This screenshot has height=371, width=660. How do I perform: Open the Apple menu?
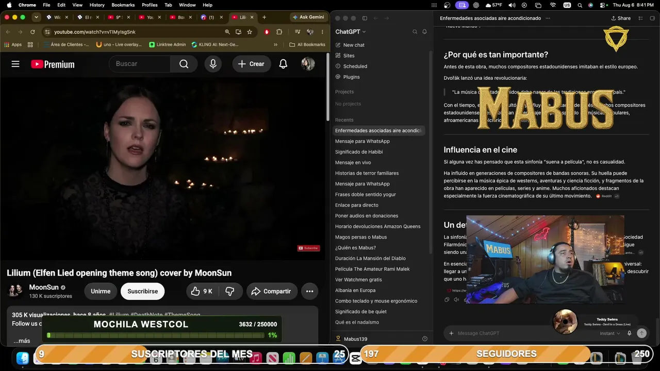click(9, 5)
